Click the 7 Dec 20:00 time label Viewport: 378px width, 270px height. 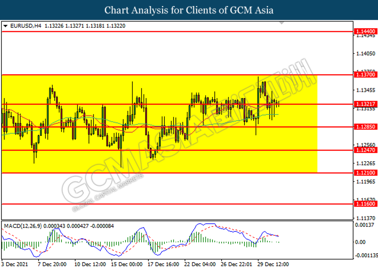point(52,264)
